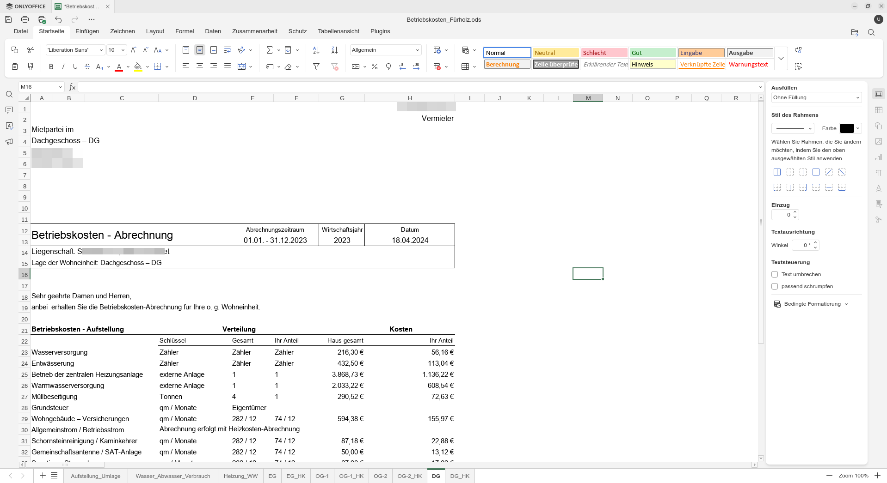Toggle strikethrough formatting
887x483 pixels.
coord(87,66)
